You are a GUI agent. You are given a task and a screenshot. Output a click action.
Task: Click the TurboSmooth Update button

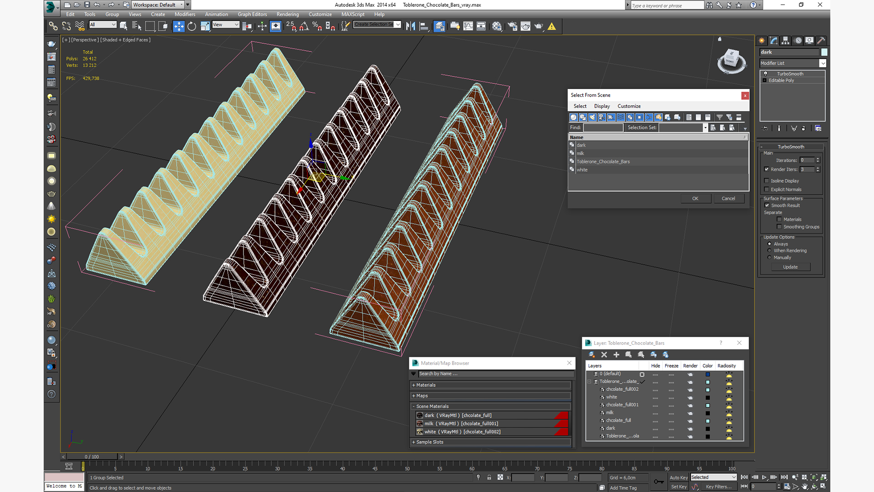pos(790,267)
